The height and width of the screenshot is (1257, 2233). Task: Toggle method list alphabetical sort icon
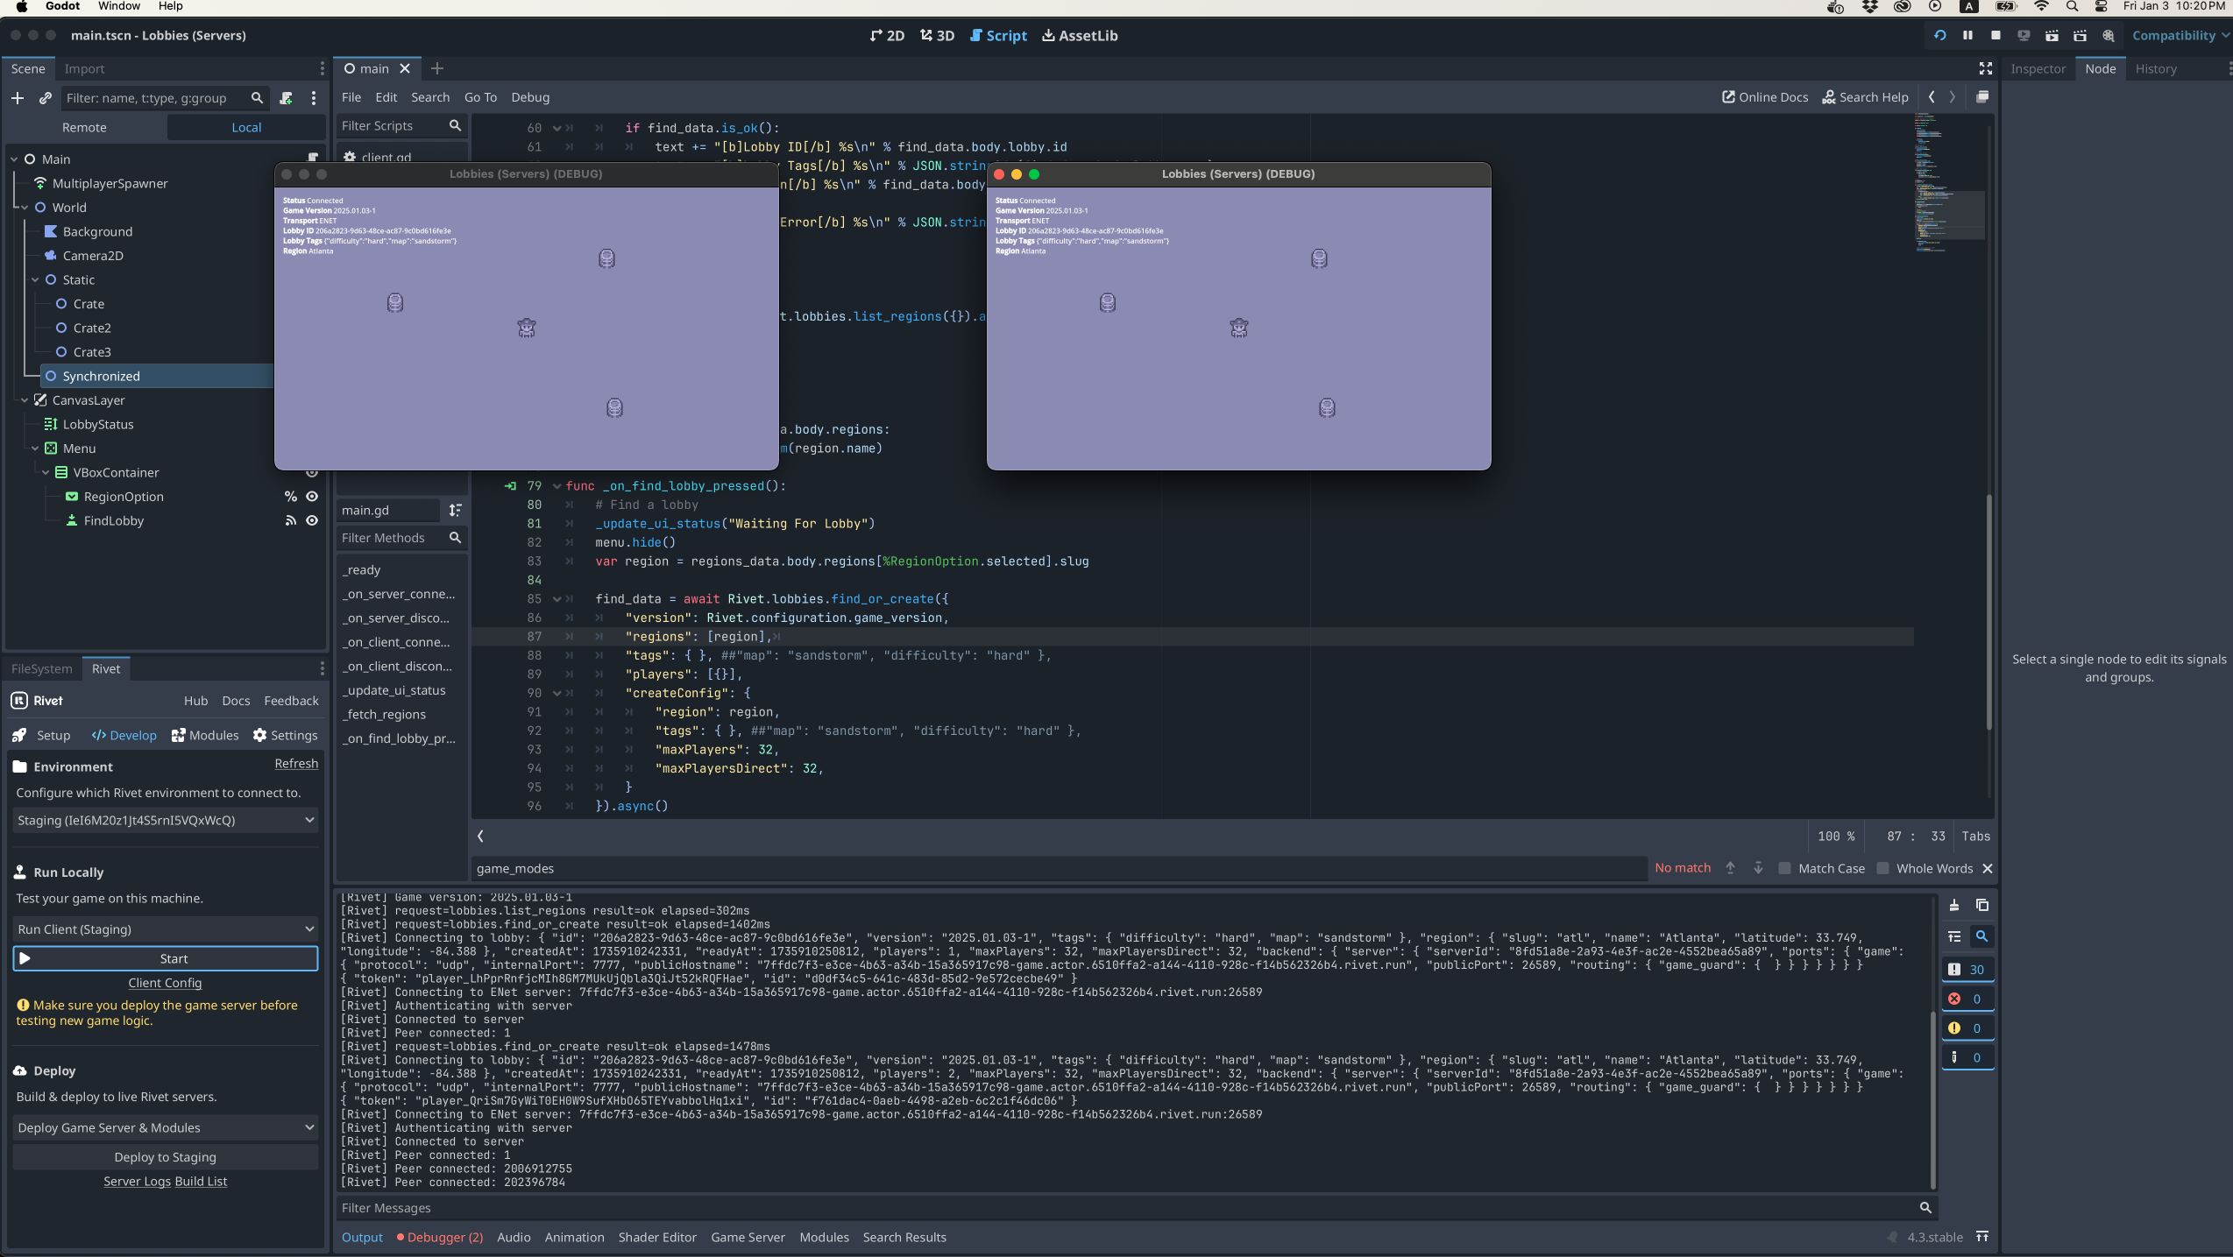tap(455, 510)
